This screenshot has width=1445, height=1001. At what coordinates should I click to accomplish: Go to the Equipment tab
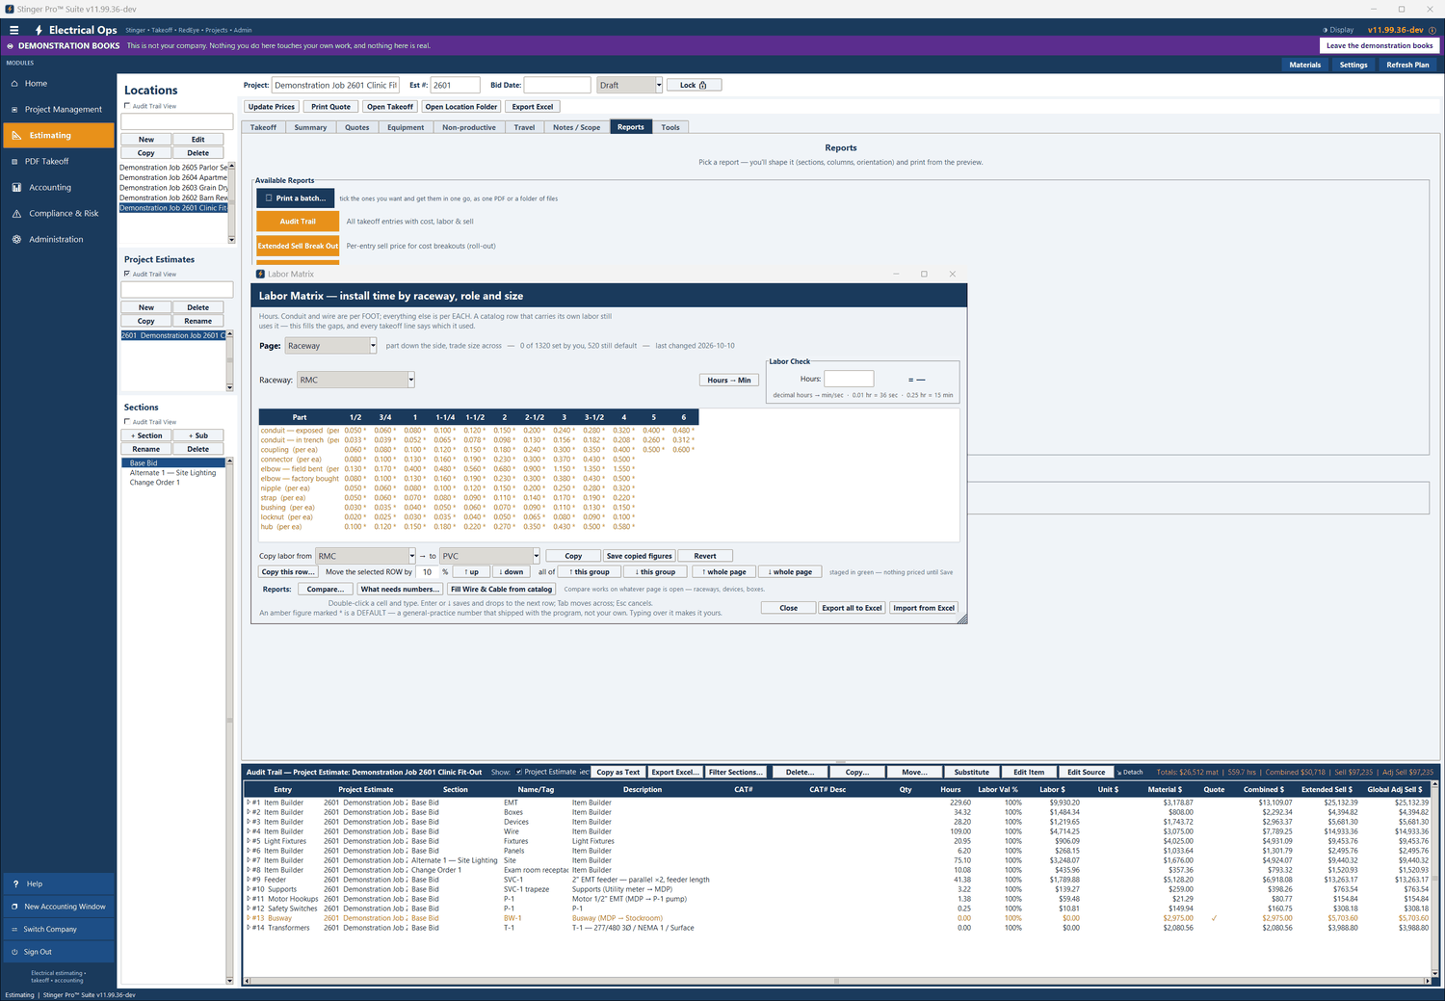[406, 127]
